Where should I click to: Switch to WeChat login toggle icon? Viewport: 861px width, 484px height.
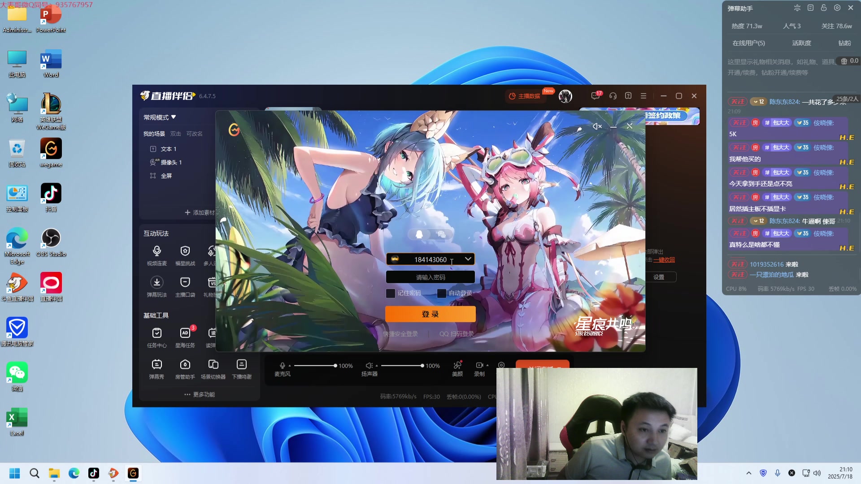coord(441,234)
